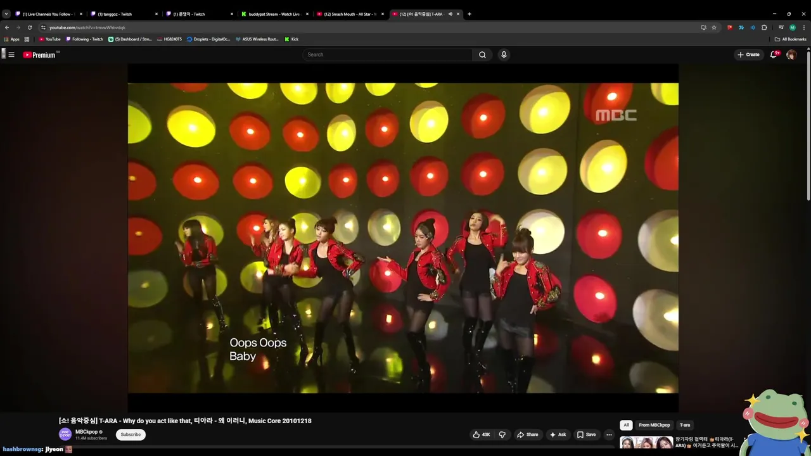Open the YouTube hamburger guide menu

coord(11,54)
